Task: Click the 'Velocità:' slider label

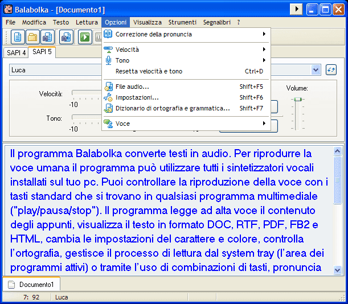Action: [x=51, y=94]
